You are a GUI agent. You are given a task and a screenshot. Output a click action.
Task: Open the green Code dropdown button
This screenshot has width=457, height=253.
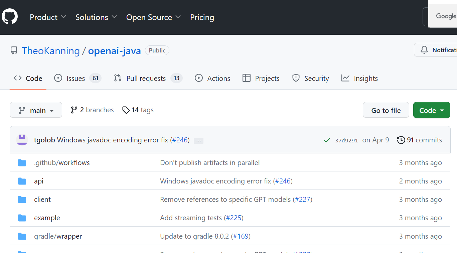click(x=432, y=110)
